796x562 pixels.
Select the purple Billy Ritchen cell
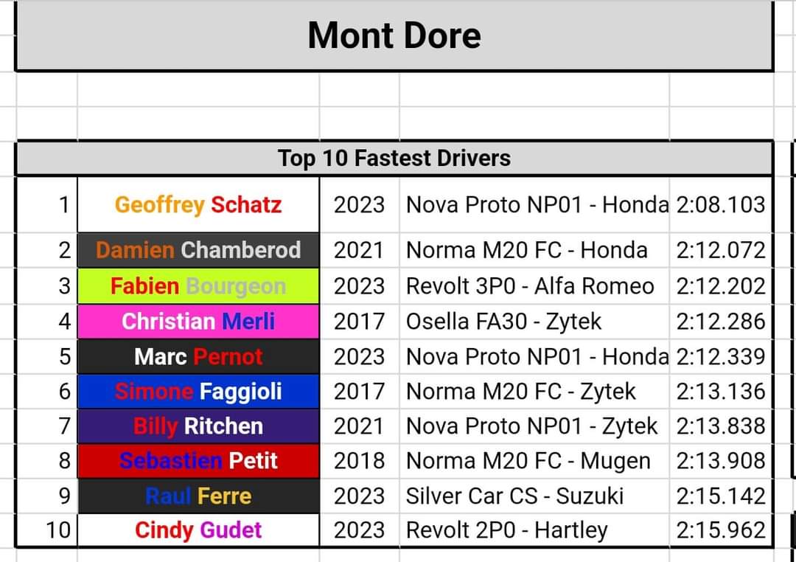198,426
